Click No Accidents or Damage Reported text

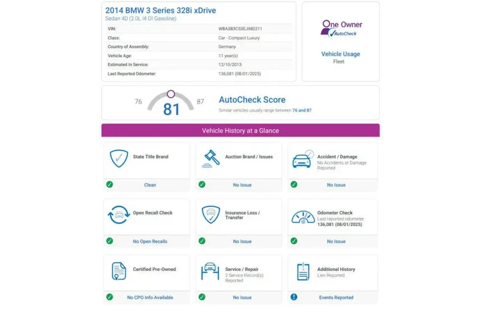tap(342, 165)
